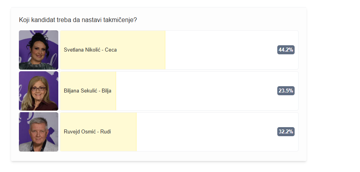Click the poll card's blank strip below Rudi's row
The width and height of the screenshot is (360, 172).
click(158, 156)
